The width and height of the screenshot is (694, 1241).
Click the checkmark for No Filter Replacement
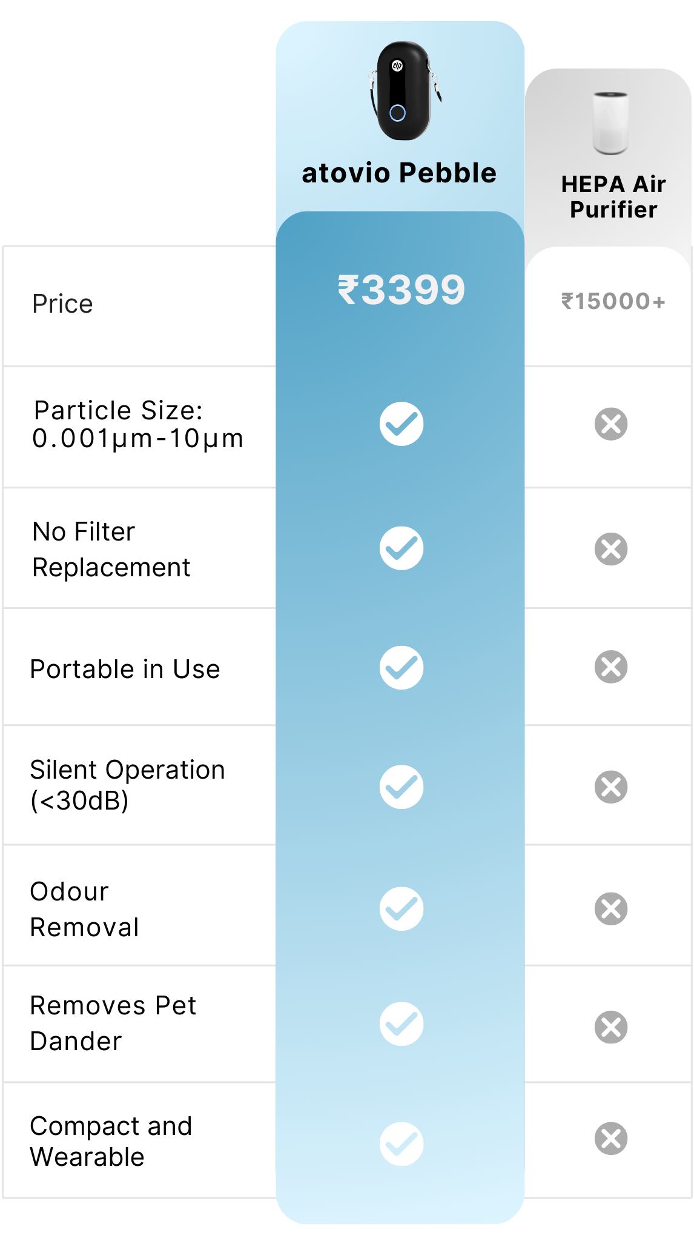[402, 548]
